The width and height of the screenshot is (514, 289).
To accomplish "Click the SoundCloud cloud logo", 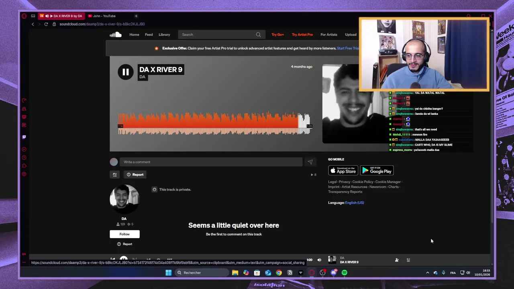I will coord(116,35).
